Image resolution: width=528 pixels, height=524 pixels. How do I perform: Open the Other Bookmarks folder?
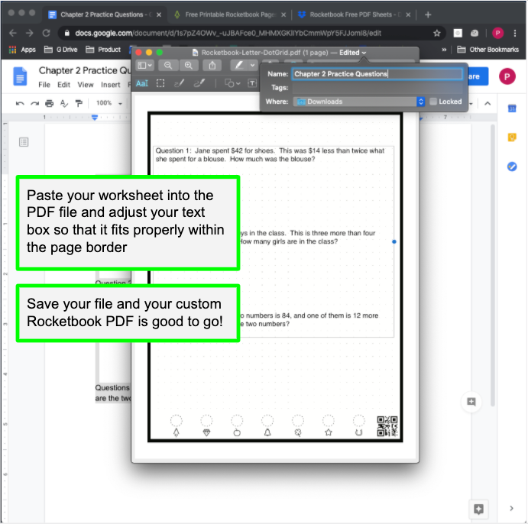click(x=488, y=50)
